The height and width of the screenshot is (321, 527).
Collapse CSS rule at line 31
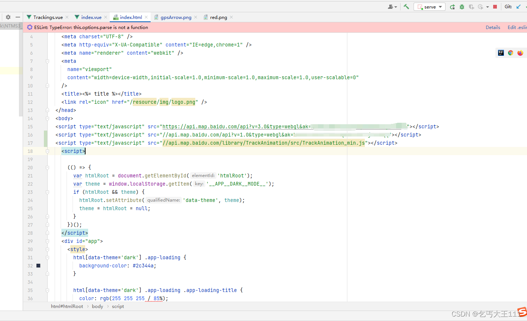(47, 257)
